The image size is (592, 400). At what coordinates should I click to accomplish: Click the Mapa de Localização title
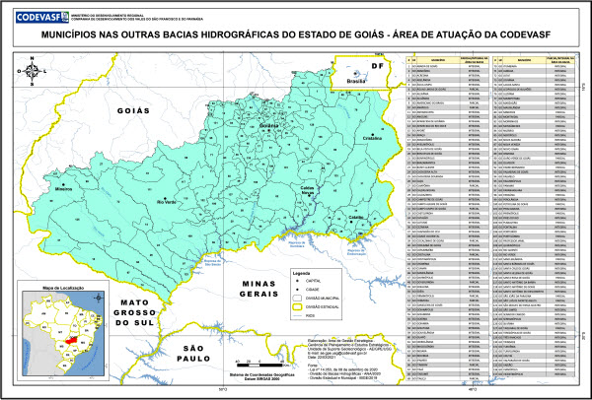63,288
